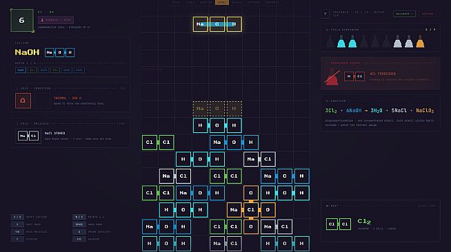Click the ESC key hint
Image resolution: width=451 pixels, height=252 pixels.
[79, 239]
